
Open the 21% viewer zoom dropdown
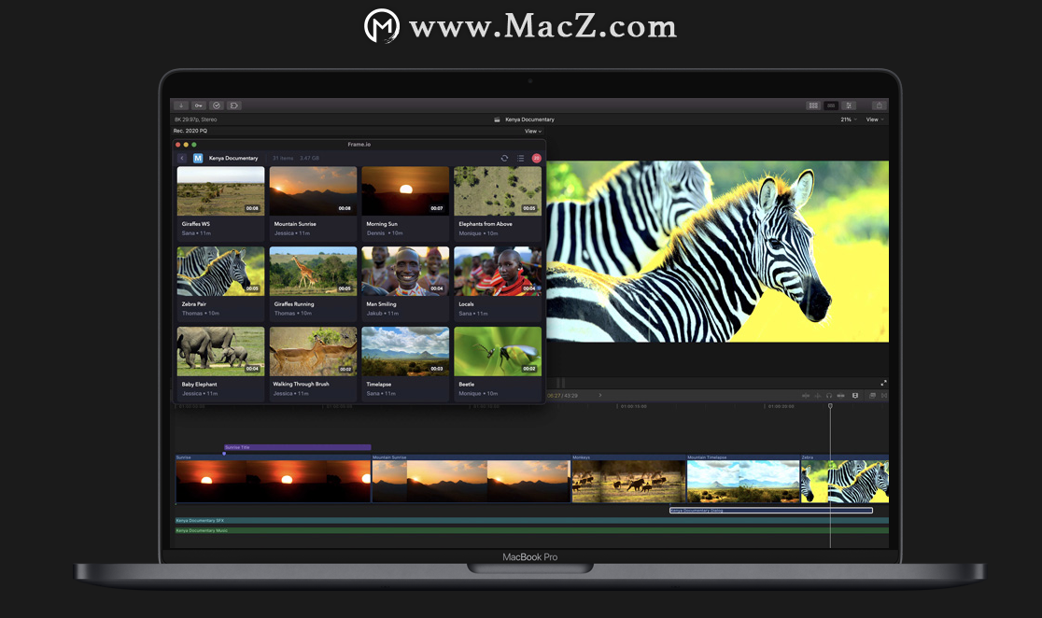[x=849, y=119]
